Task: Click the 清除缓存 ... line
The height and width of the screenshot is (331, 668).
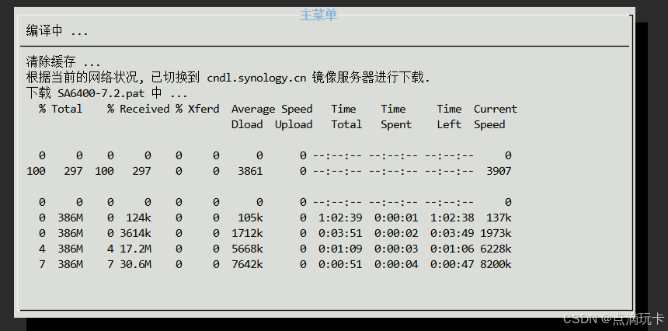Action: click(x=63, y=61)
